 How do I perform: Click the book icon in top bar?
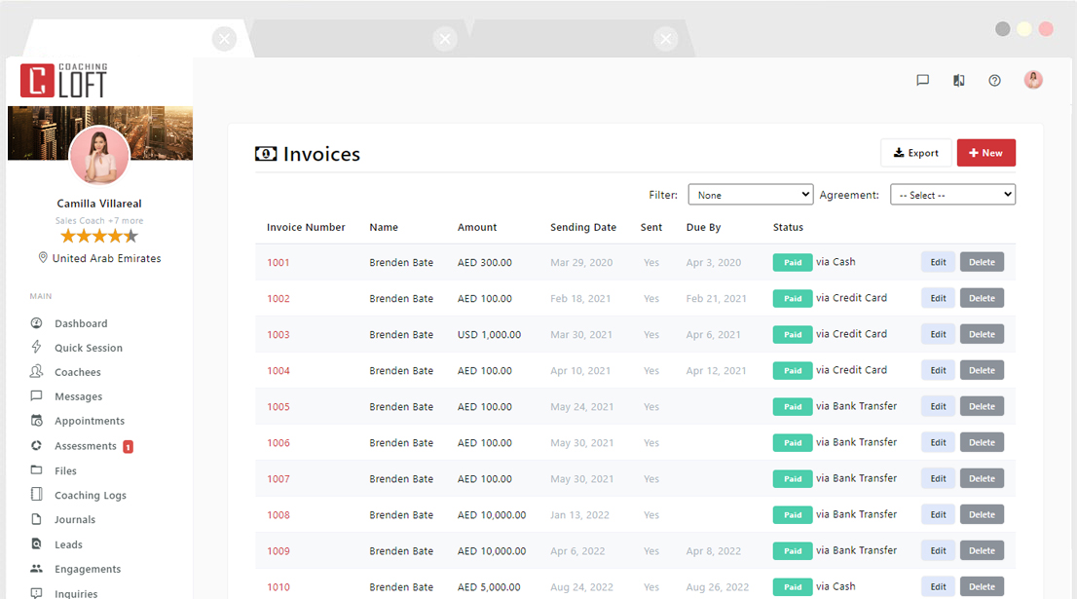pyautogui.click(x=958, y=81)
